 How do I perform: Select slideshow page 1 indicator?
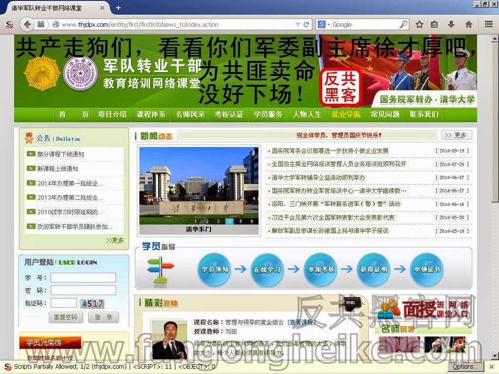tap(196, 221)
